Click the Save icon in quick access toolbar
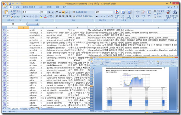The height and width of the screenshot is (115, 181). click(x=10, y=4)
